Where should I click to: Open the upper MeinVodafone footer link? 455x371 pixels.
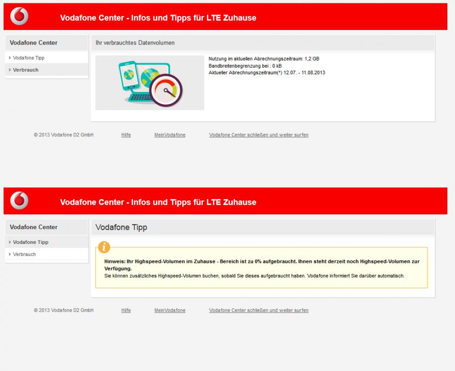[170, 135]
